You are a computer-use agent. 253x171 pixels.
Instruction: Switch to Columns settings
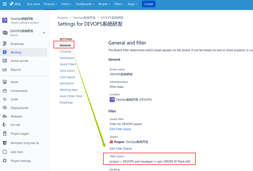coord(65,52)
